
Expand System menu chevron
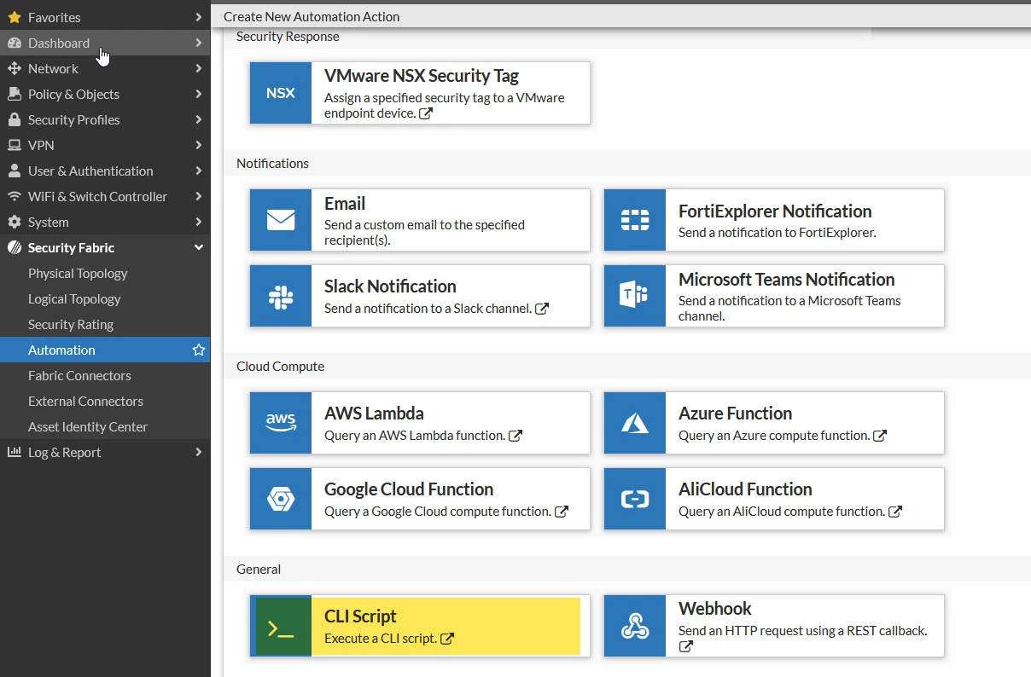point(198,222)
